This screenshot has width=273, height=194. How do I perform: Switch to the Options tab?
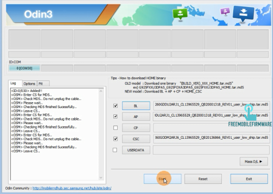[29, 84]
